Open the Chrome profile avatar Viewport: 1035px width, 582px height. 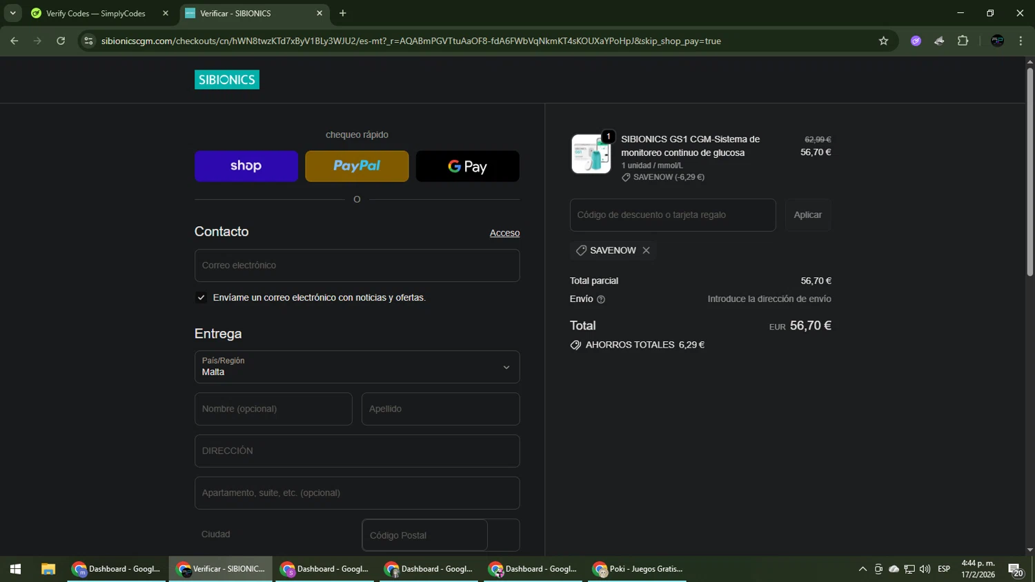point(997,41)
